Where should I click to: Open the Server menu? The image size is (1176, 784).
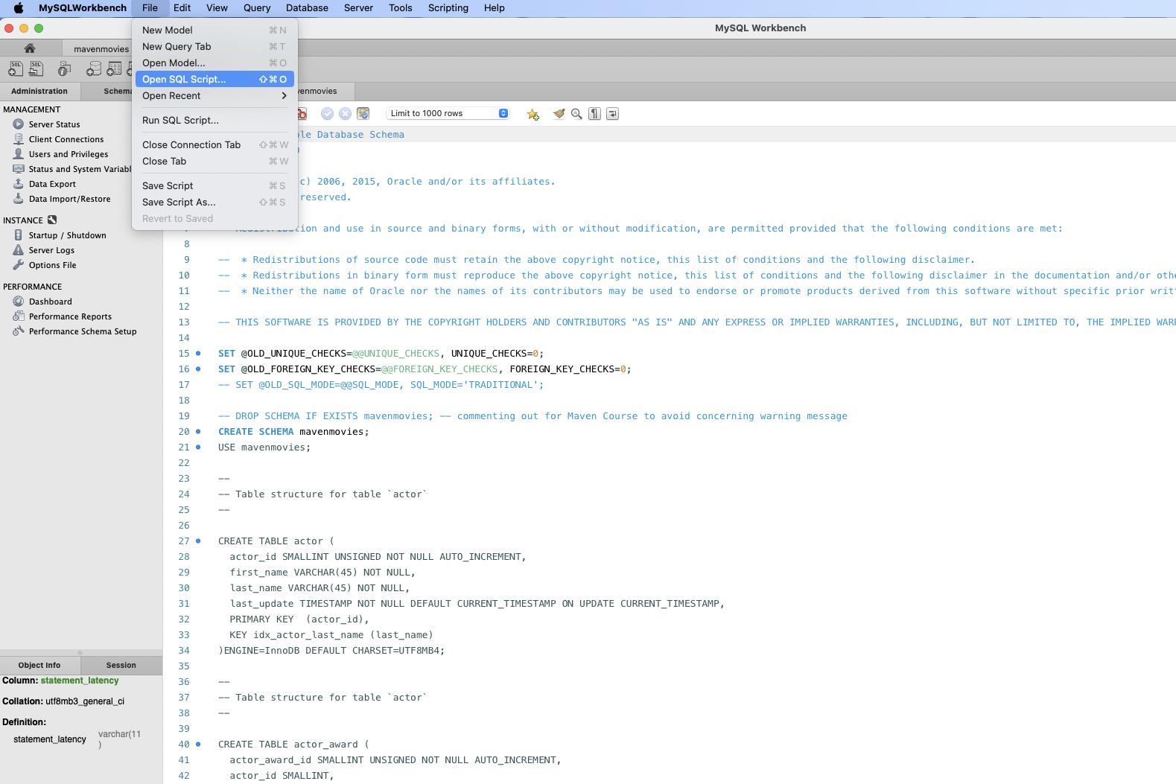pyautogui.click(x=358, y=7)
